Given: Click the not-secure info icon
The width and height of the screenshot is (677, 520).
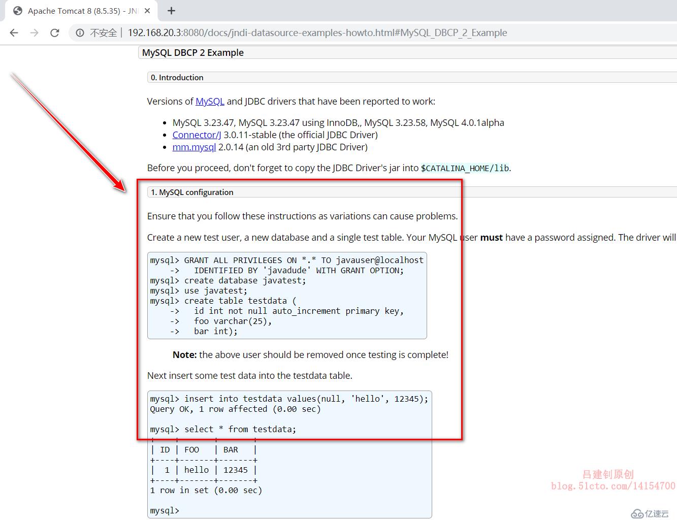Looking at the screenshot, I should (80, 33).
